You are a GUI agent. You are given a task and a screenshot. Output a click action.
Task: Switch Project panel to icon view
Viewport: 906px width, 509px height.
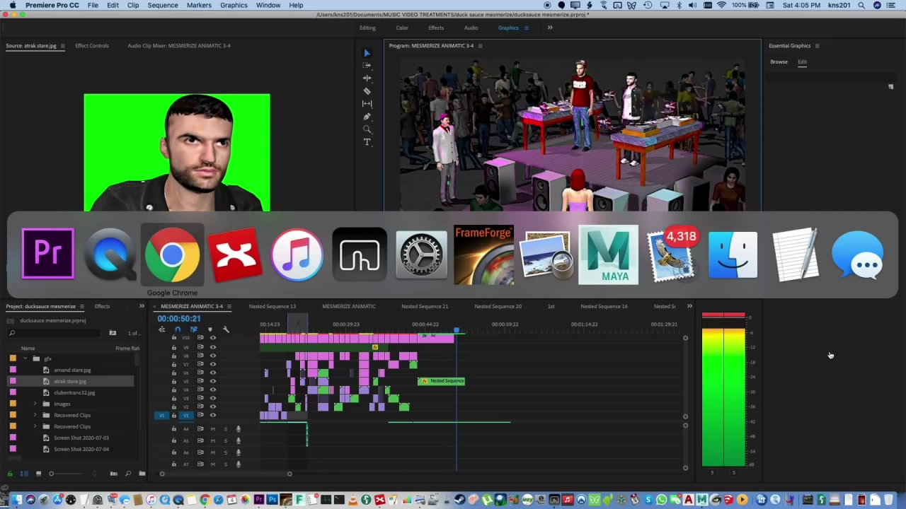point(38,474)
